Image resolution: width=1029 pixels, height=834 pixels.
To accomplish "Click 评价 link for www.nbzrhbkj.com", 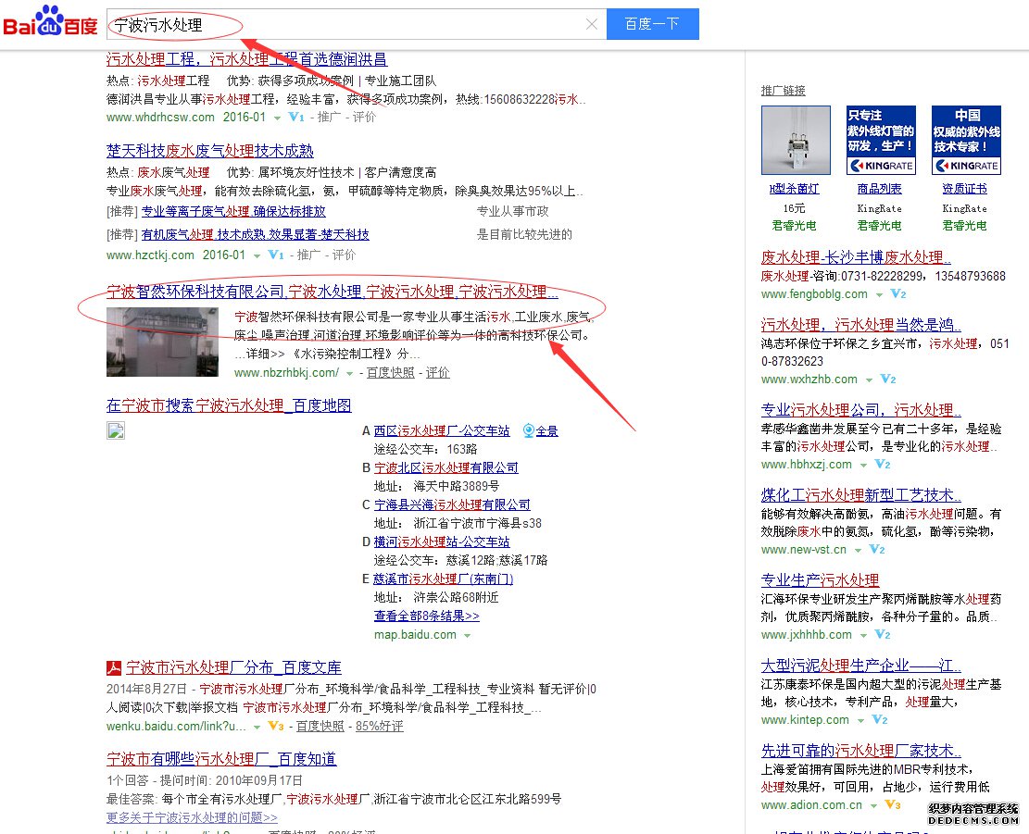I will coord(438,373).
